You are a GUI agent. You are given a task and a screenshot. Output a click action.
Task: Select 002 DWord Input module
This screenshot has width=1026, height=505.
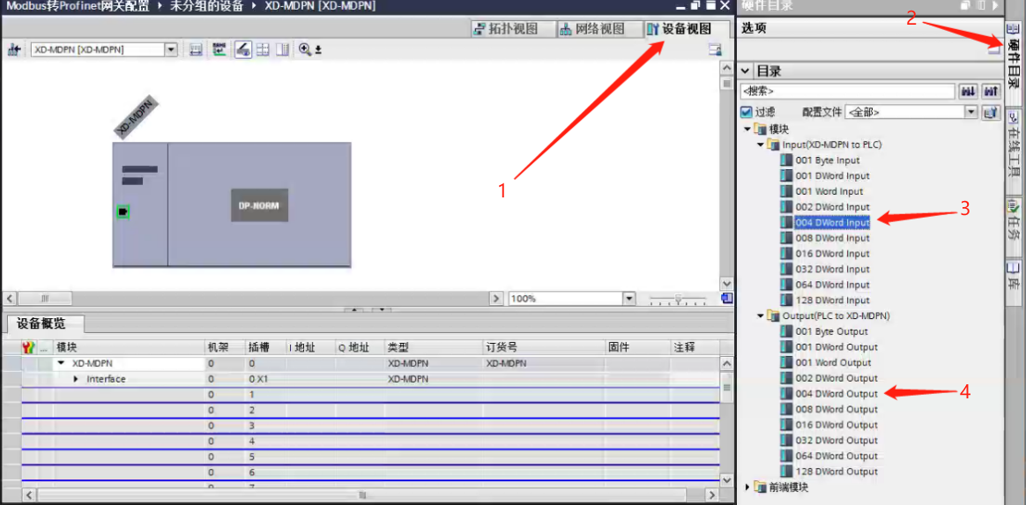[832, 207]
